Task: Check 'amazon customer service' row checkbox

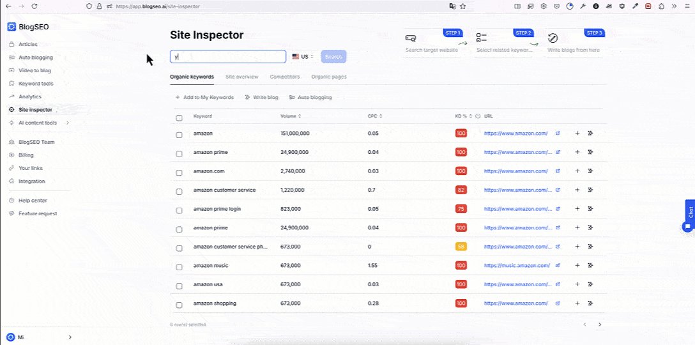Action: [179, 192]
